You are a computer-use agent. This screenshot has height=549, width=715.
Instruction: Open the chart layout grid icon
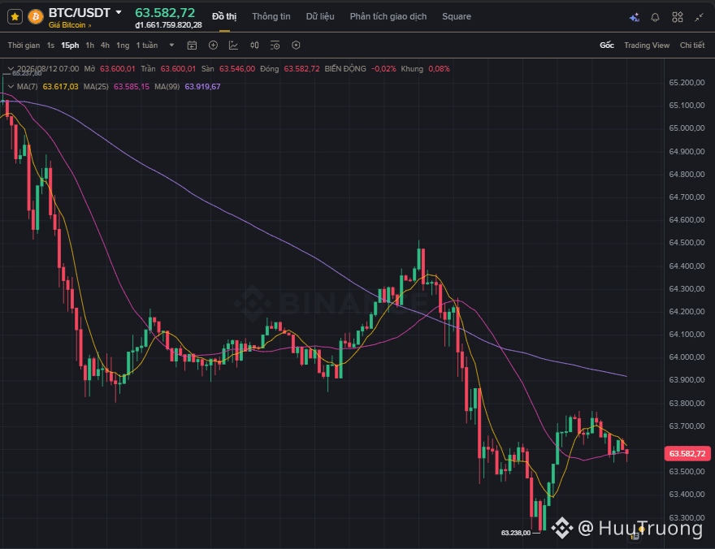click(x=678, y=17)
